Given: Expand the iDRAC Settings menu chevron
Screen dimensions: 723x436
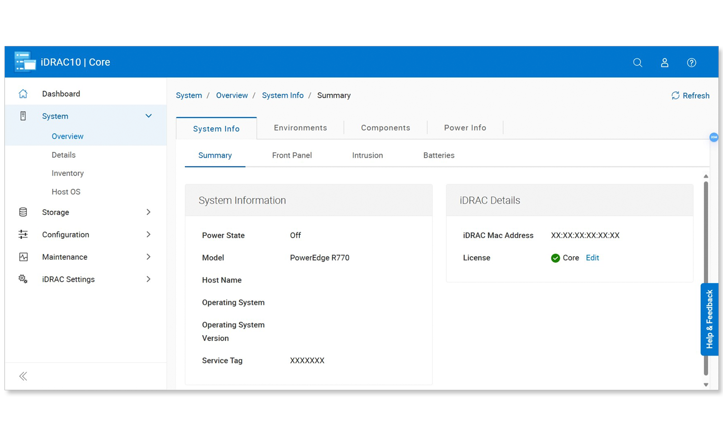Looking at the screenshot, I should pos(149,279).
